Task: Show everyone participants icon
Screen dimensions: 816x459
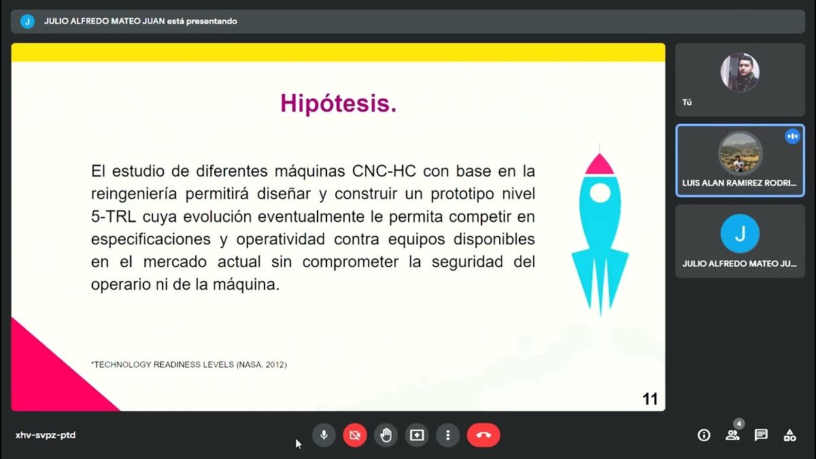Action: (732, 435)
